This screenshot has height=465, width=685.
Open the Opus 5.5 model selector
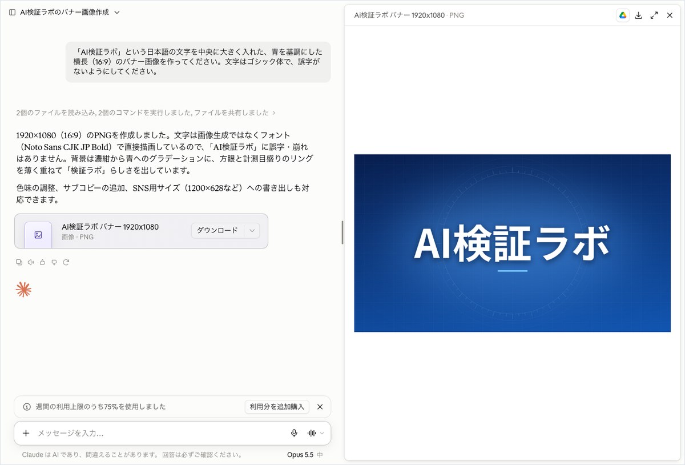[305, 455]
